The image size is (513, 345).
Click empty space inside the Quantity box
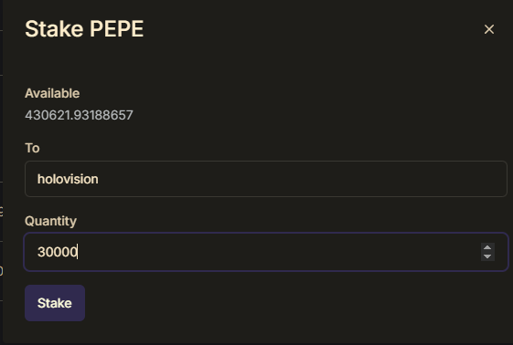click(278, 252)
